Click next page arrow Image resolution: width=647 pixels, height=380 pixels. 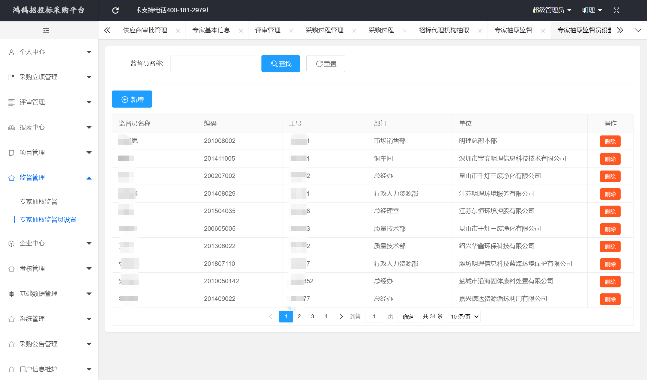(341, 316)
